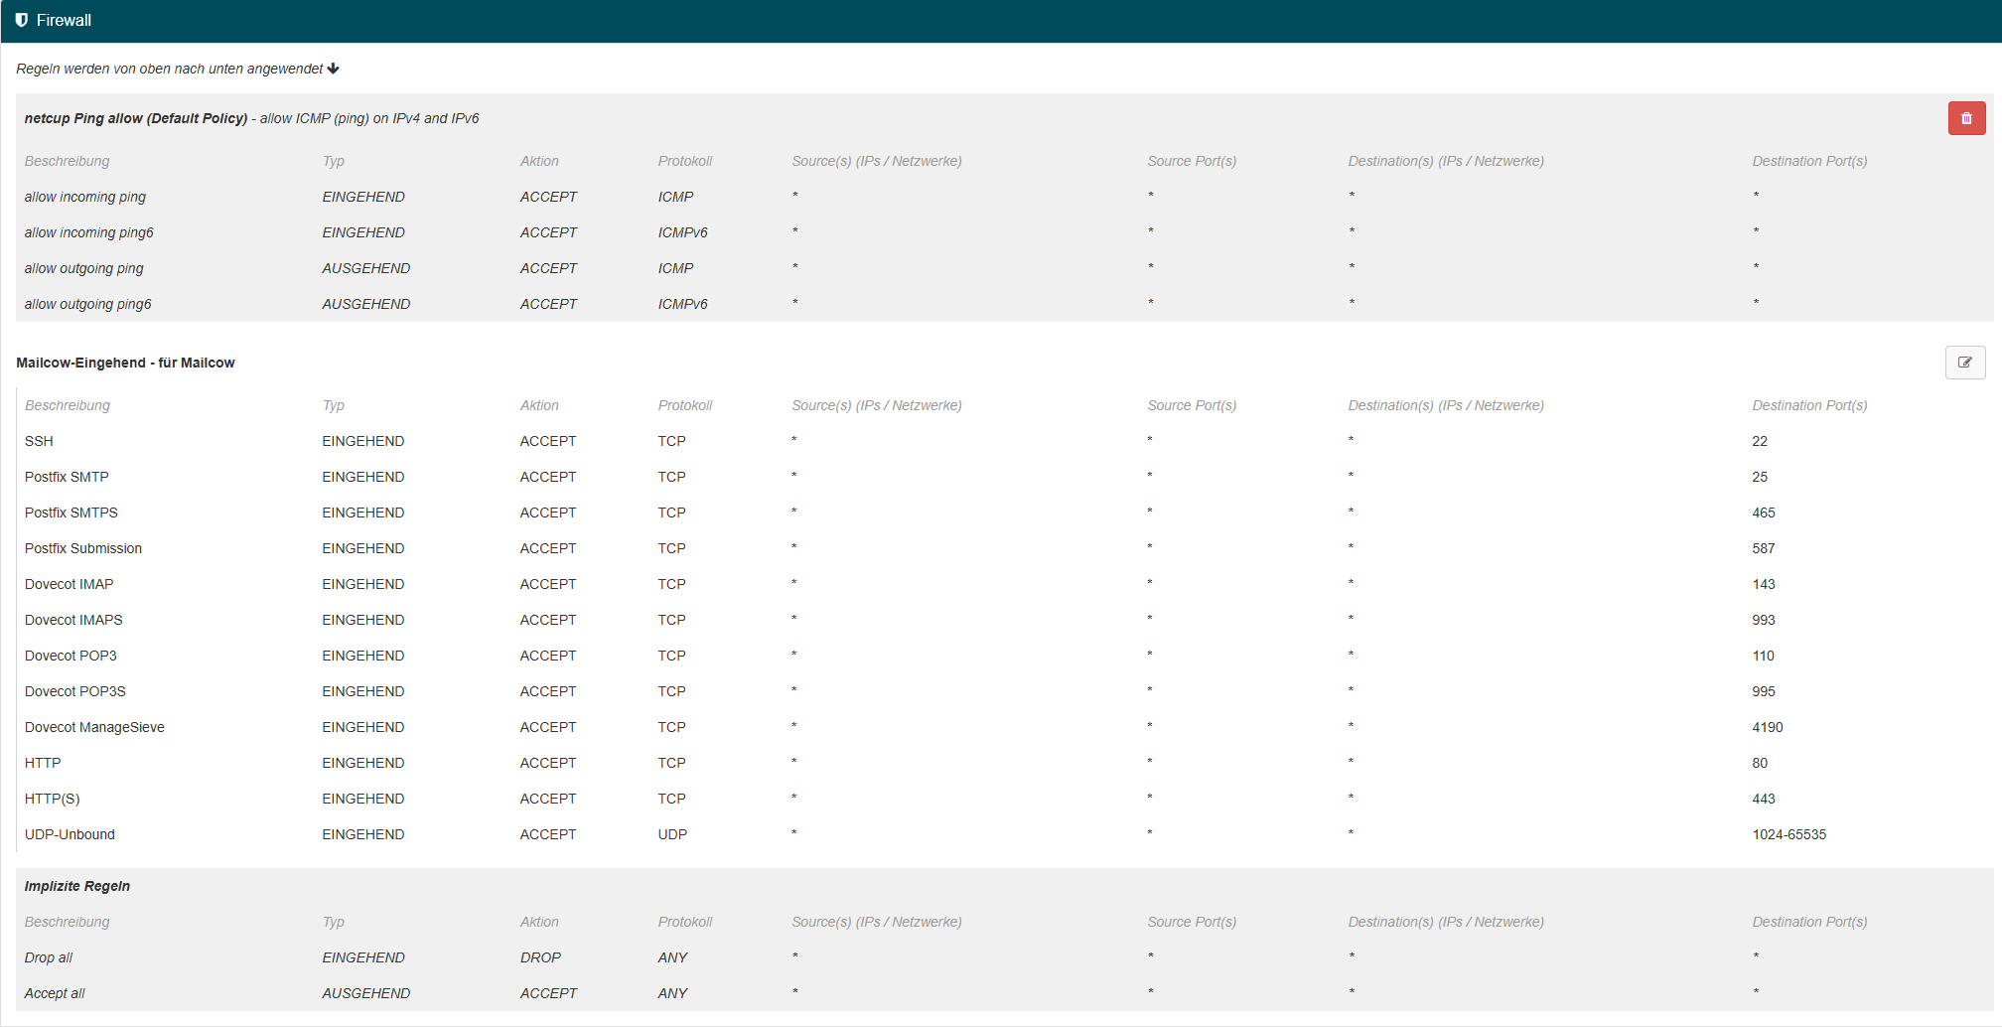
Task: Click 'allow incoming ping6' rule
Action: coord(89,232)
